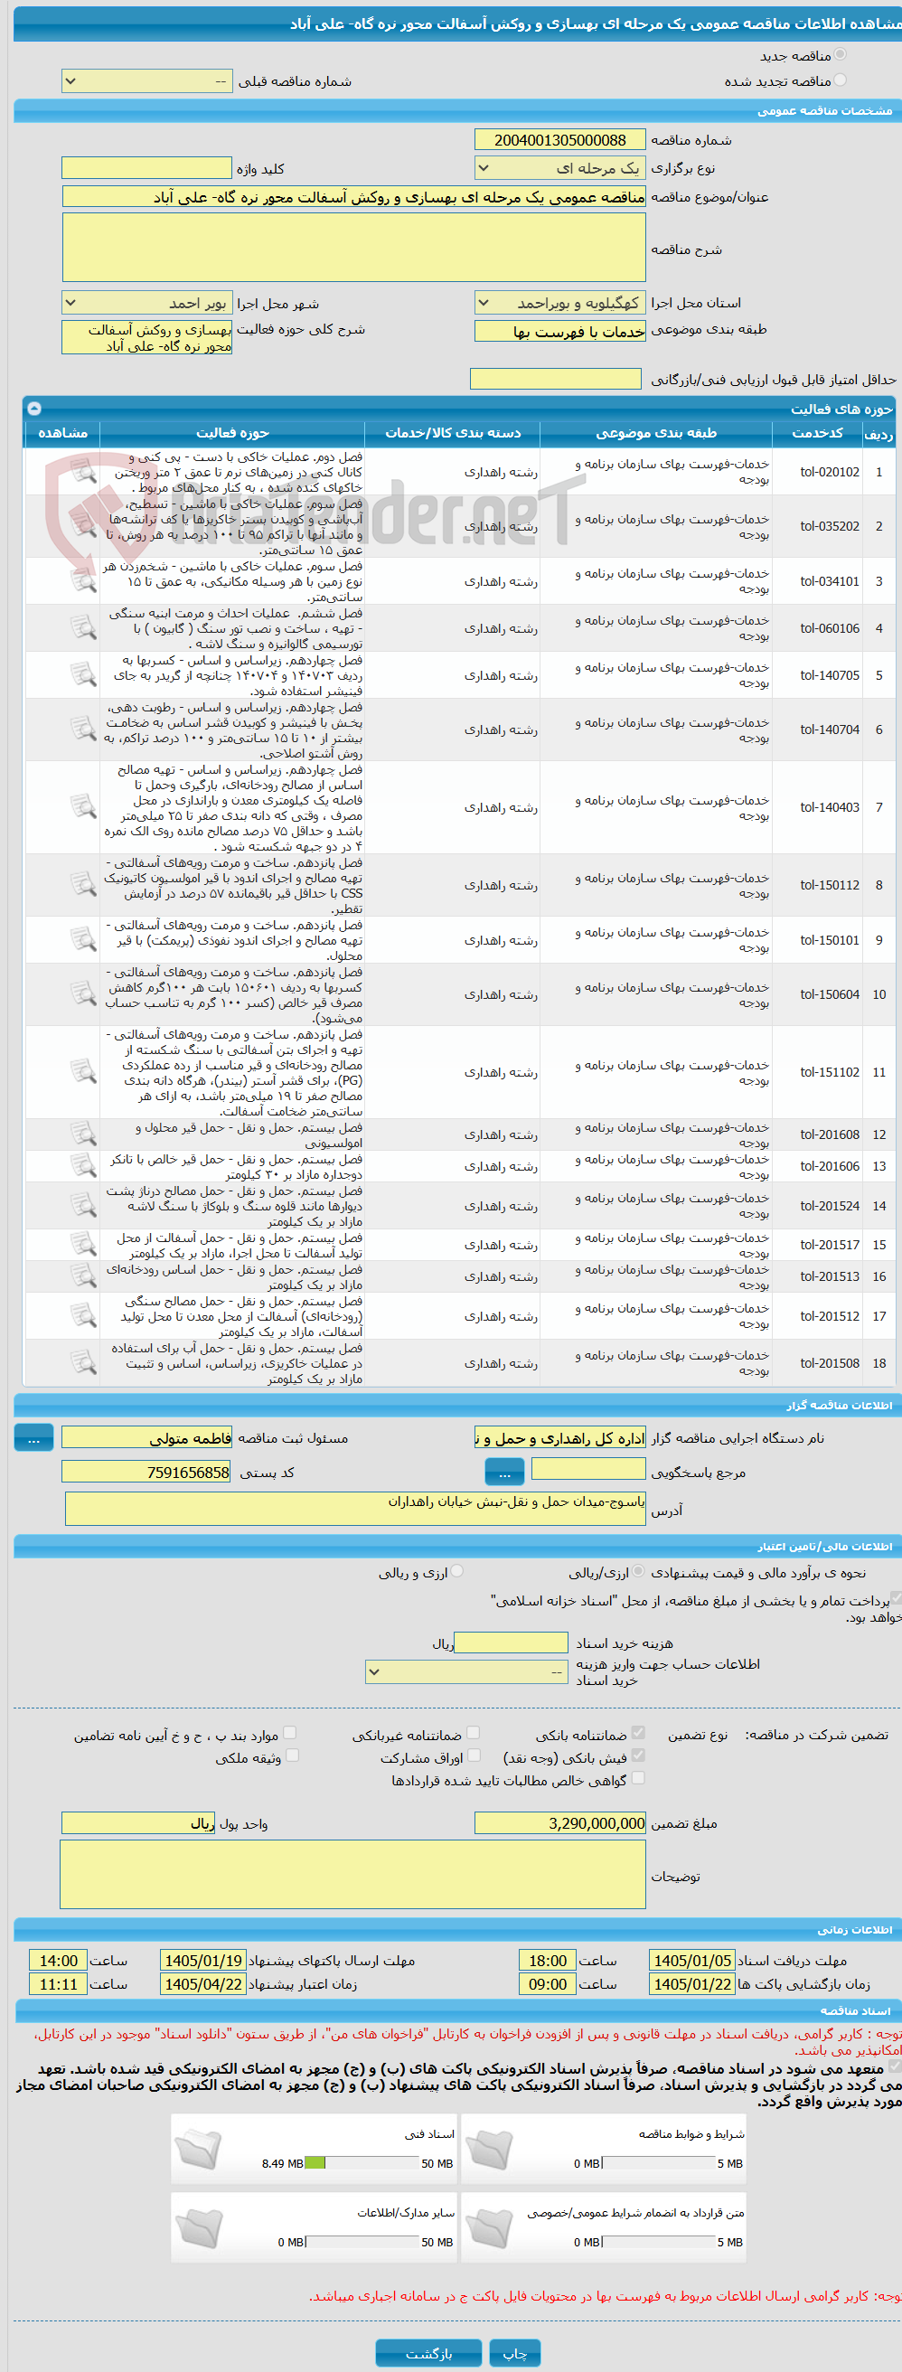Focus the کد پستی field
Viewport: 902px width, 2372px height.
tap(146, 1472)
